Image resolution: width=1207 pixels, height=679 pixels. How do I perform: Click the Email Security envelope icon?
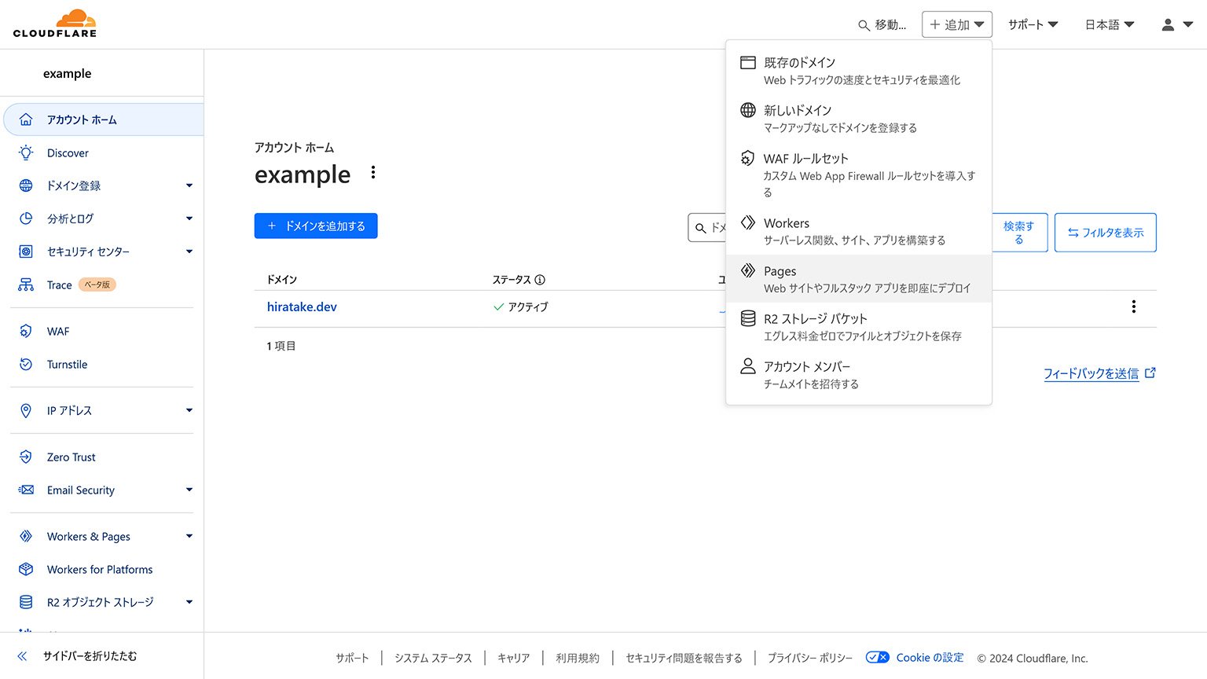pos(26,490)
